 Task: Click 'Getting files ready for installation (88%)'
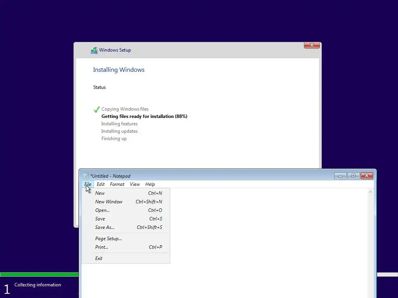[144, 116]
